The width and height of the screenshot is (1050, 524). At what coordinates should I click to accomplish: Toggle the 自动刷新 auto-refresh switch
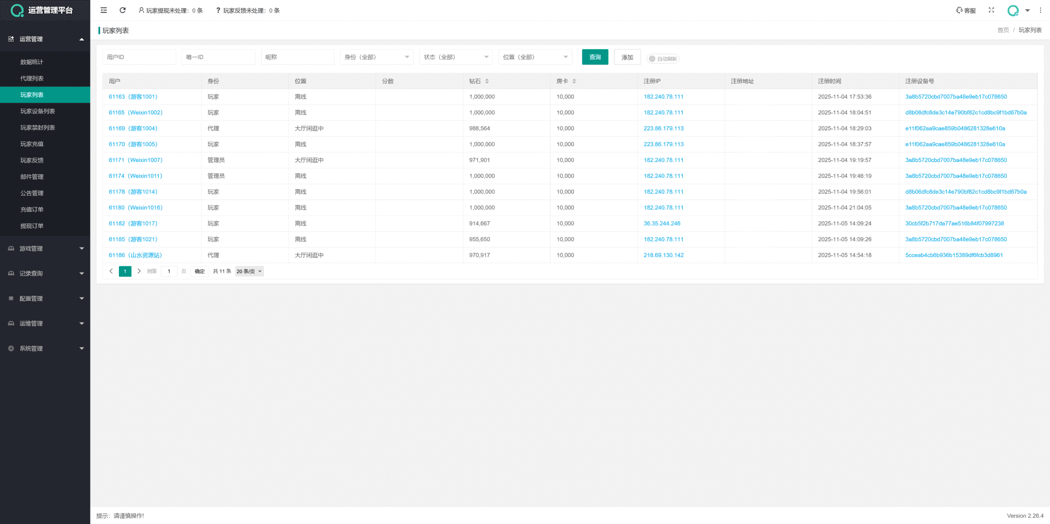click(x=662, y=59)
